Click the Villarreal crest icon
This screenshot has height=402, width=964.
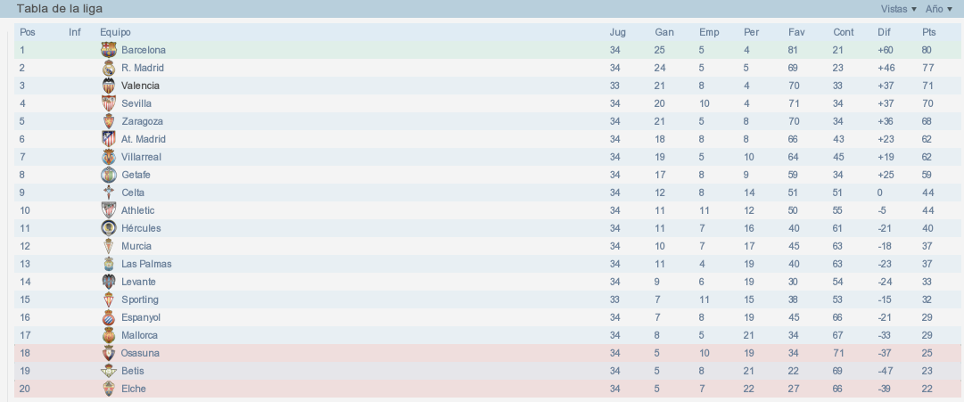coord(109,157)
